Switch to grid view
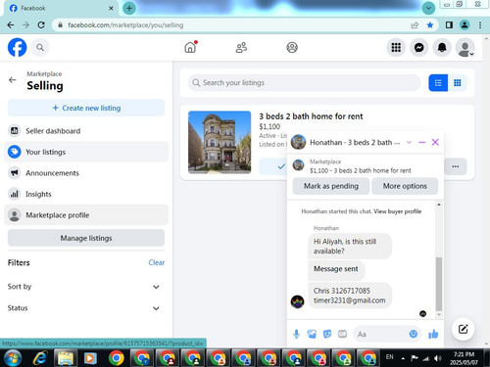This screenshot has height=367, width=490. click(458, 83)
